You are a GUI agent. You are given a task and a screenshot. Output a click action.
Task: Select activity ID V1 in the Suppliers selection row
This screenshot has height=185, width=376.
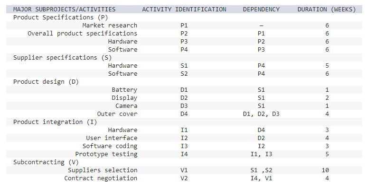184,170
